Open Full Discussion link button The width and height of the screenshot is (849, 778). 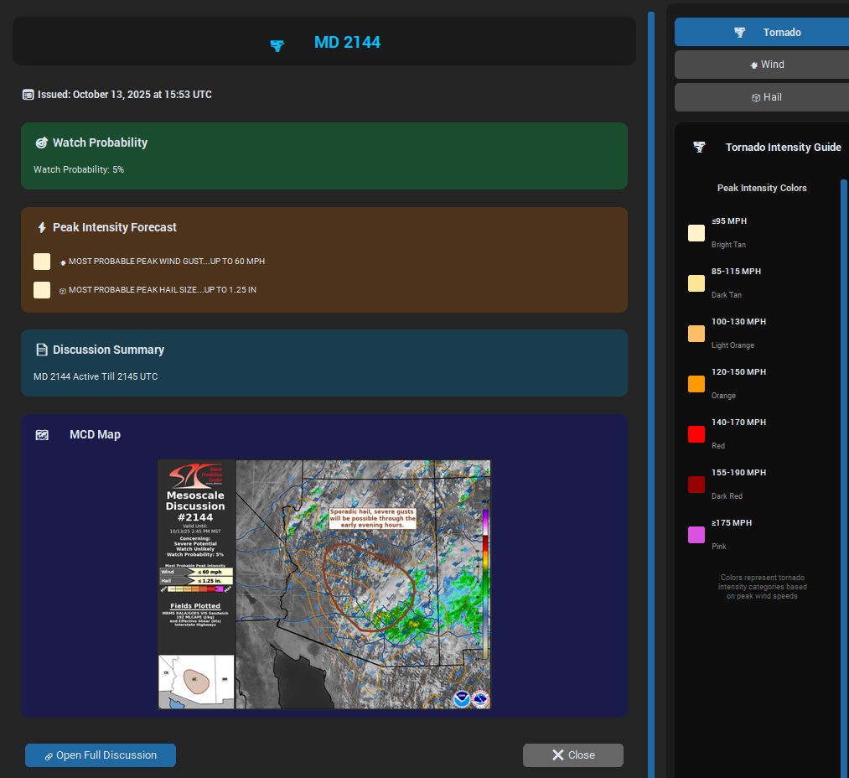(x=101, y=755)
